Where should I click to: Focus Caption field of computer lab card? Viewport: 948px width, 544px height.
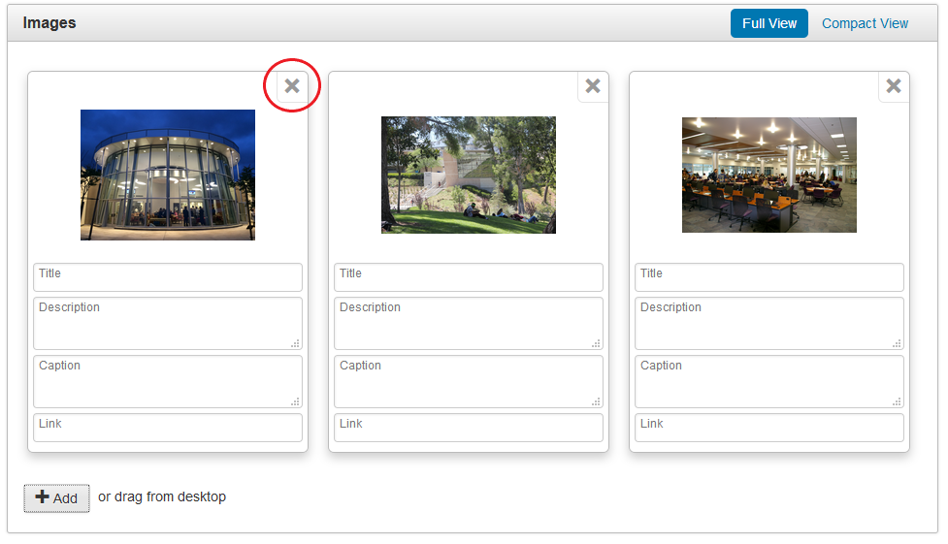[769, 381]
